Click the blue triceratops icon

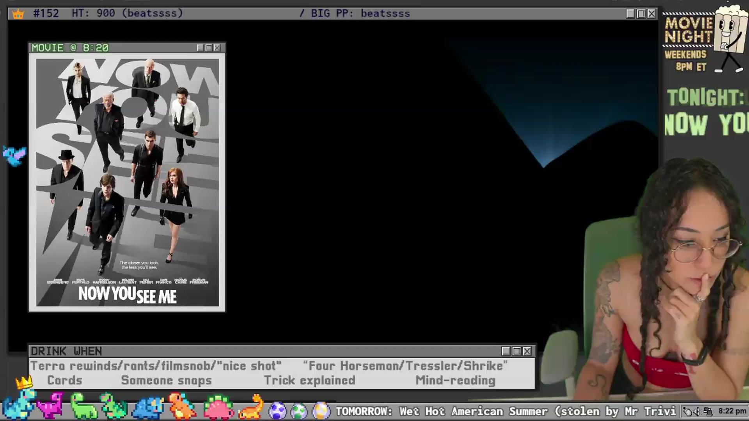[x=148, y=407]
